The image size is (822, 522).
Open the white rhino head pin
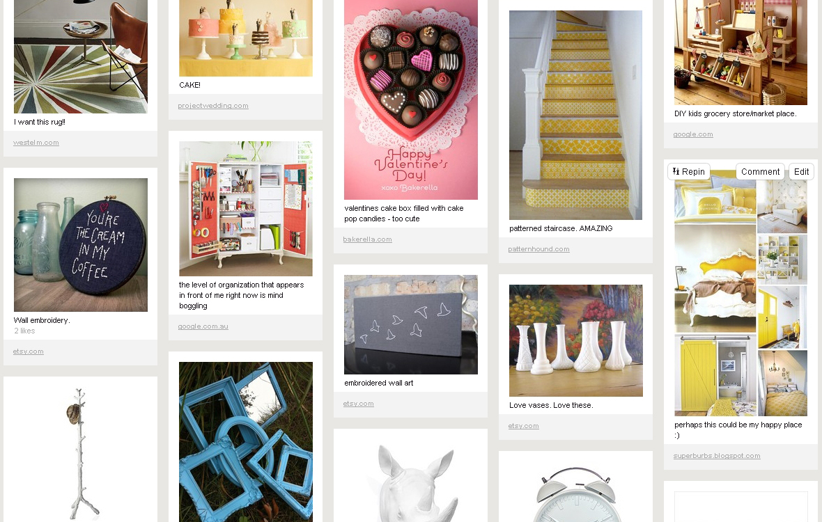410,481
